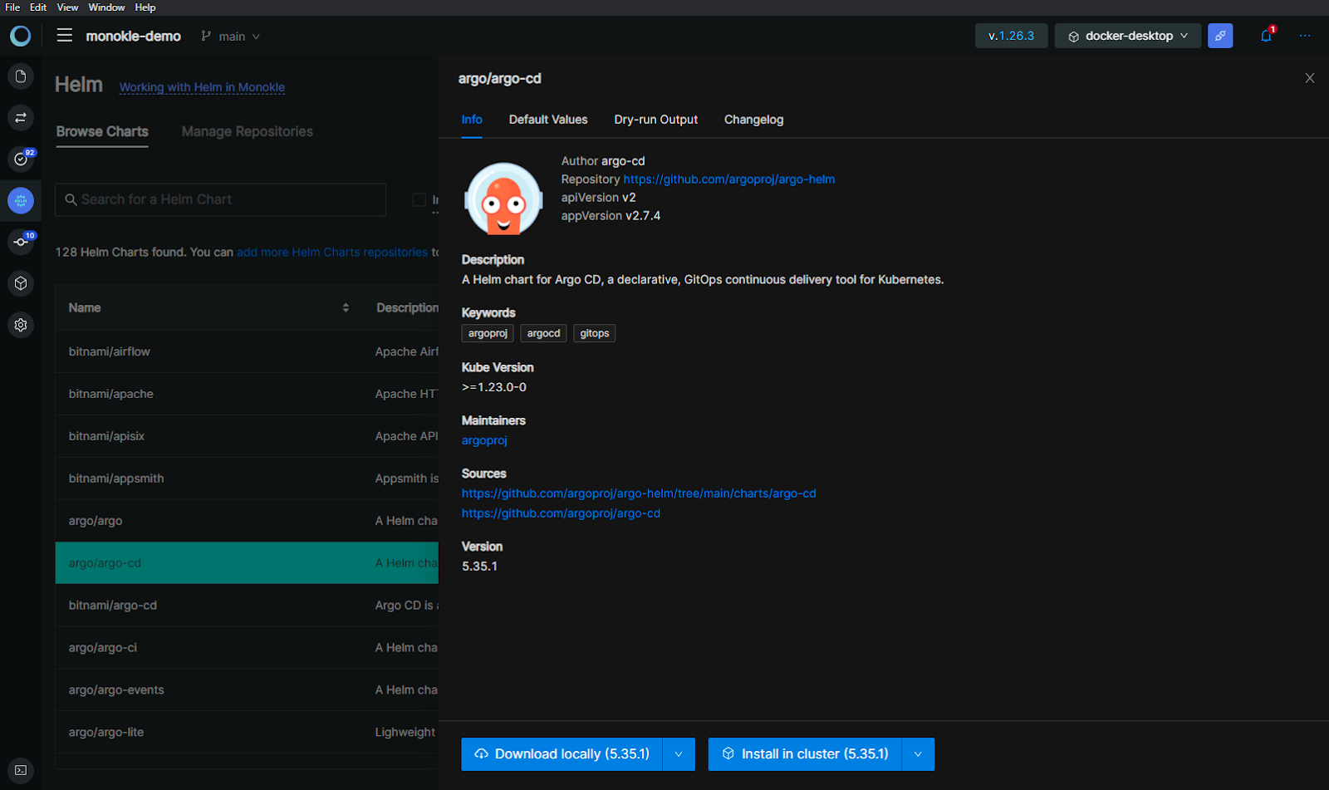Open the main branch selector
Viewport: 1329px width, 790px height.
(231, 37)
